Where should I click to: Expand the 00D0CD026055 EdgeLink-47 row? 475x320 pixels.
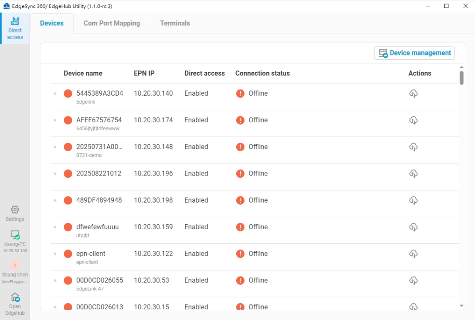click(55, 280)
